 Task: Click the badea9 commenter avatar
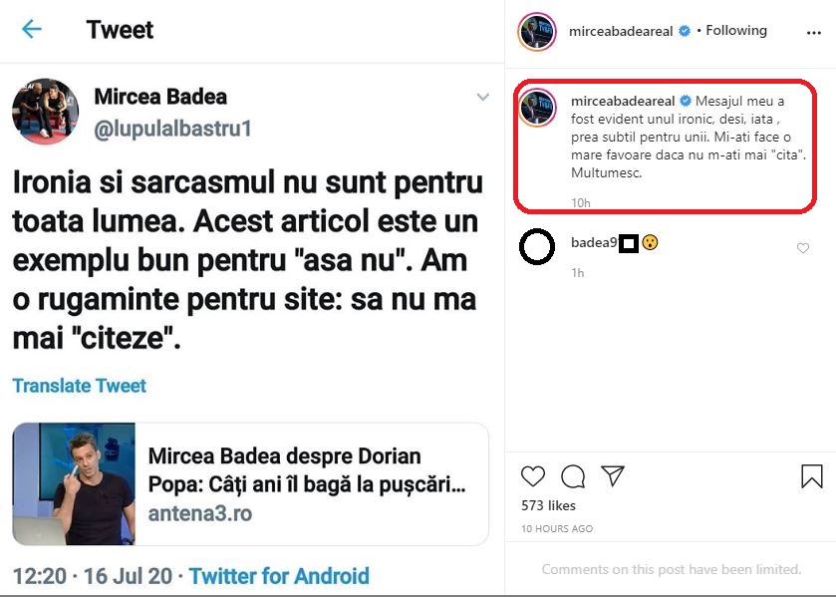point(537,246)
